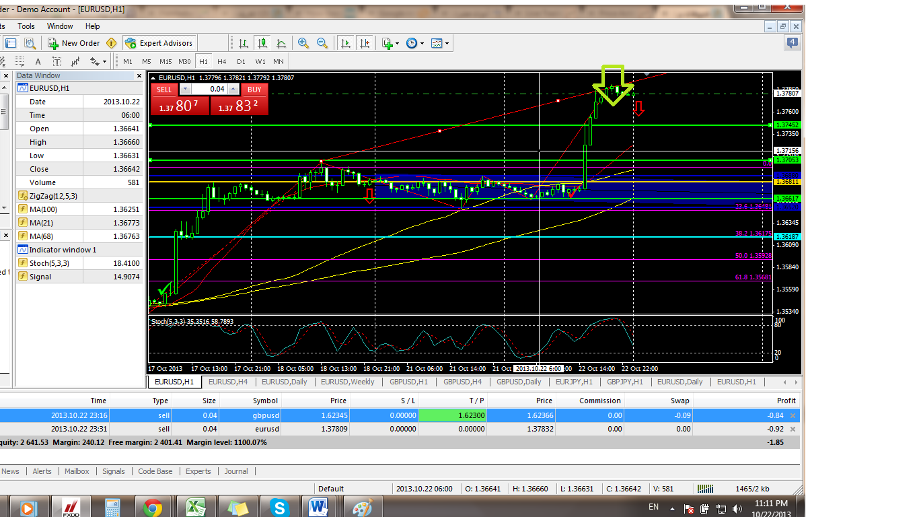919x517 pixels.
Task: Open the Code Base terminal tab
Action: tap(155, 471)
